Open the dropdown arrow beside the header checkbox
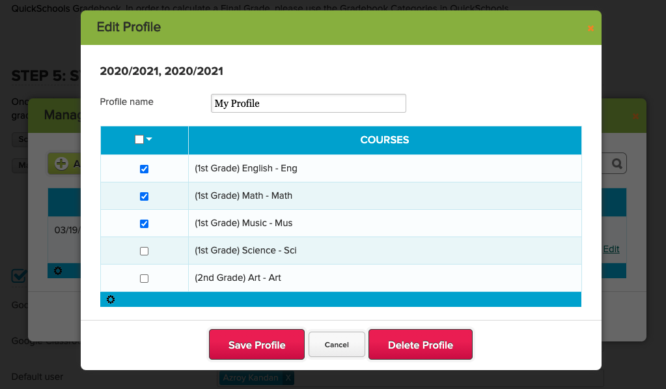The width and height of the screenshot is (666, 389). pyautogui.click(x=149, y=139)
